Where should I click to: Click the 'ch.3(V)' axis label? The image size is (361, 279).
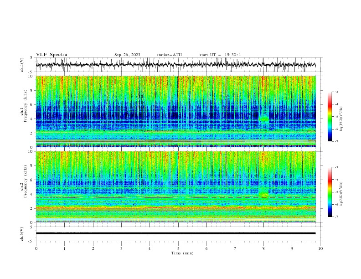22,234
